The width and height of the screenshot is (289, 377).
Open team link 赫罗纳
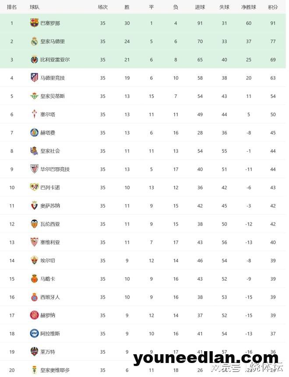pyautogui.click(x=48, y=315)
